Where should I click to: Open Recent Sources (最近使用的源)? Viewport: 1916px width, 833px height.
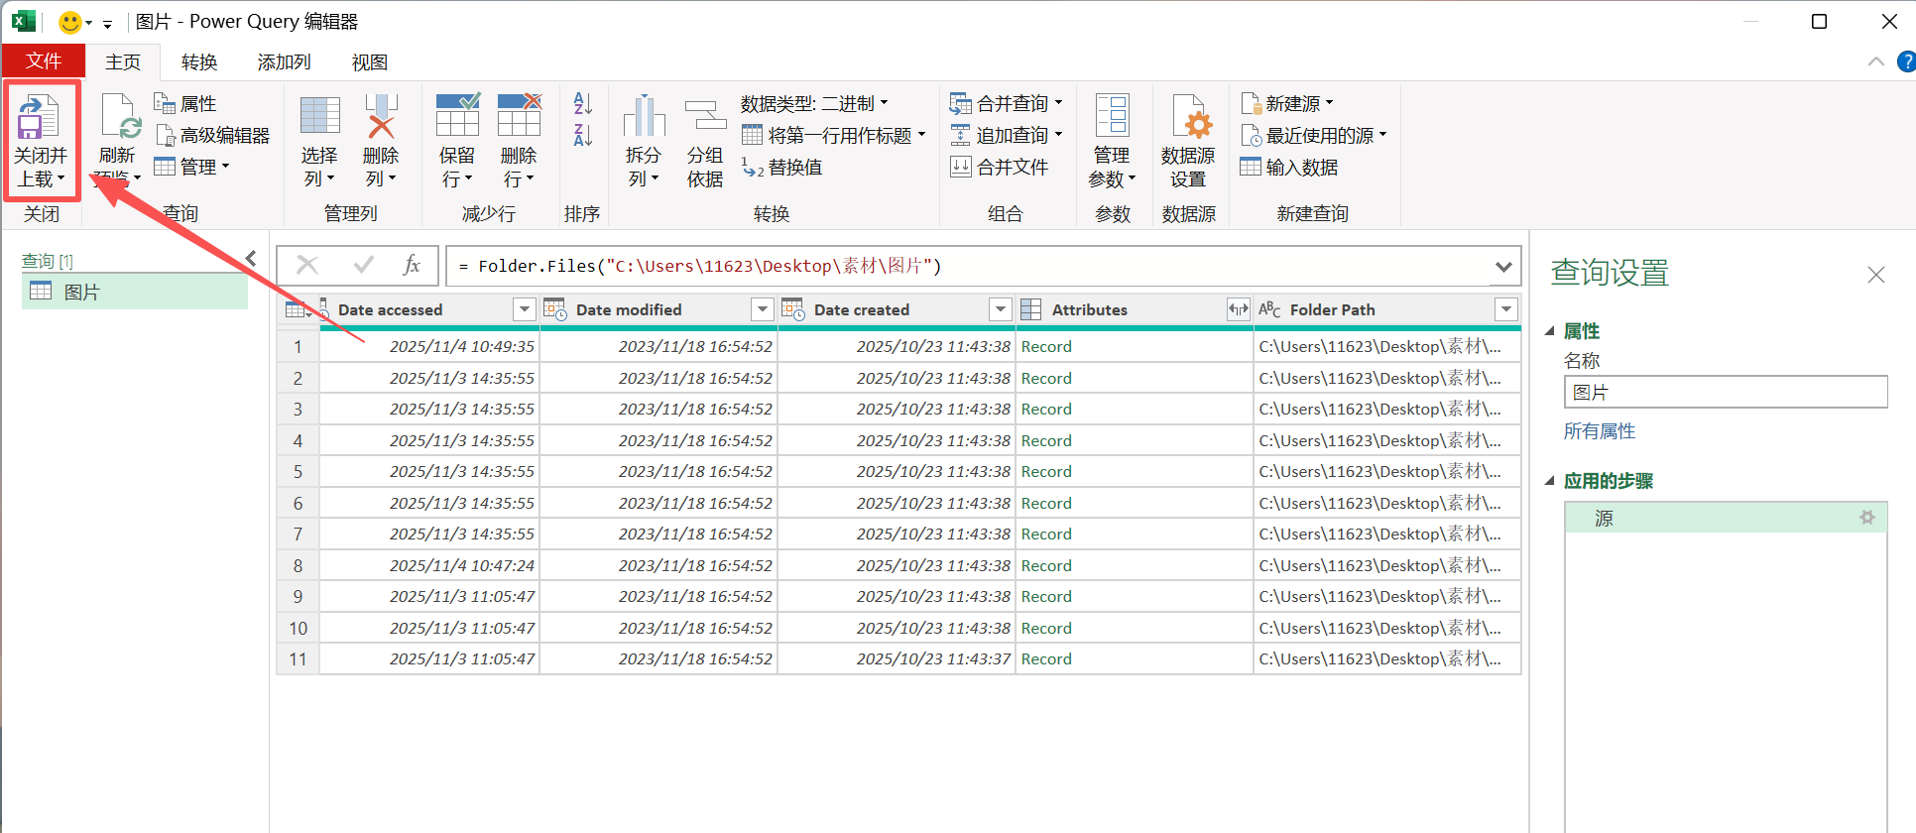pos(1314,135)
